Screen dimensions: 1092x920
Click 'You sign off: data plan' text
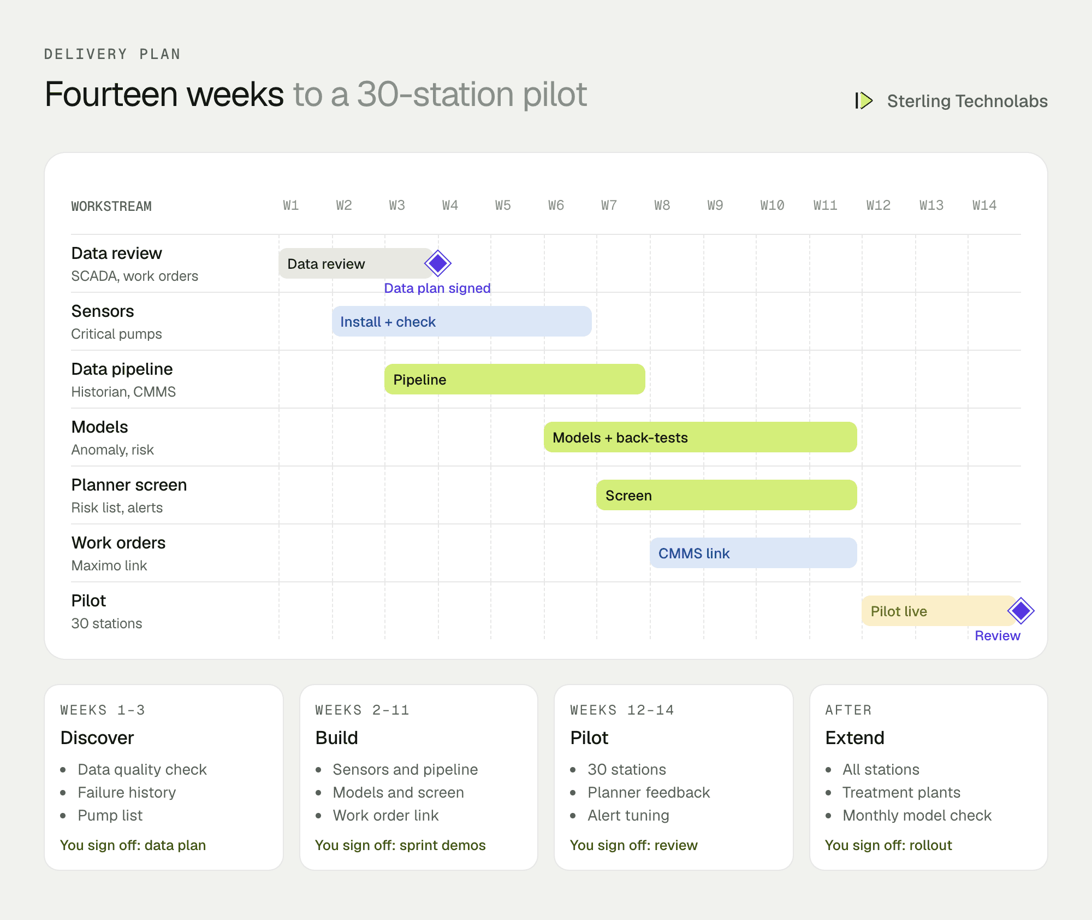(133, 845)
